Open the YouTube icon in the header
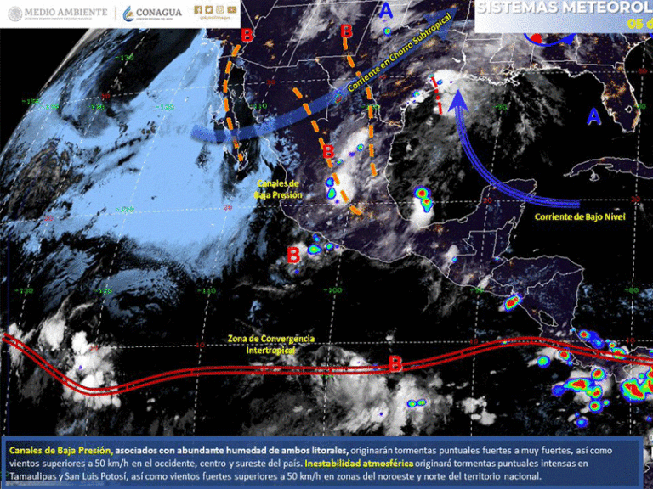 pyautogui.click(x=231, y=10)
